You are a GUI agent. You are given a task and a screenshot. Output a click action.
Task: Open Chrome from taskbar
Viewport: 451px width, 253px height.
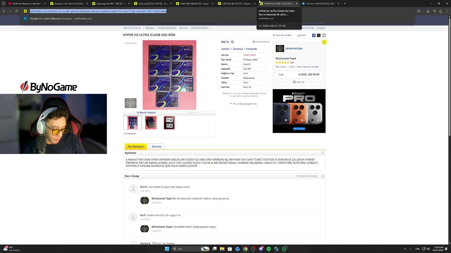pos(245,249)
